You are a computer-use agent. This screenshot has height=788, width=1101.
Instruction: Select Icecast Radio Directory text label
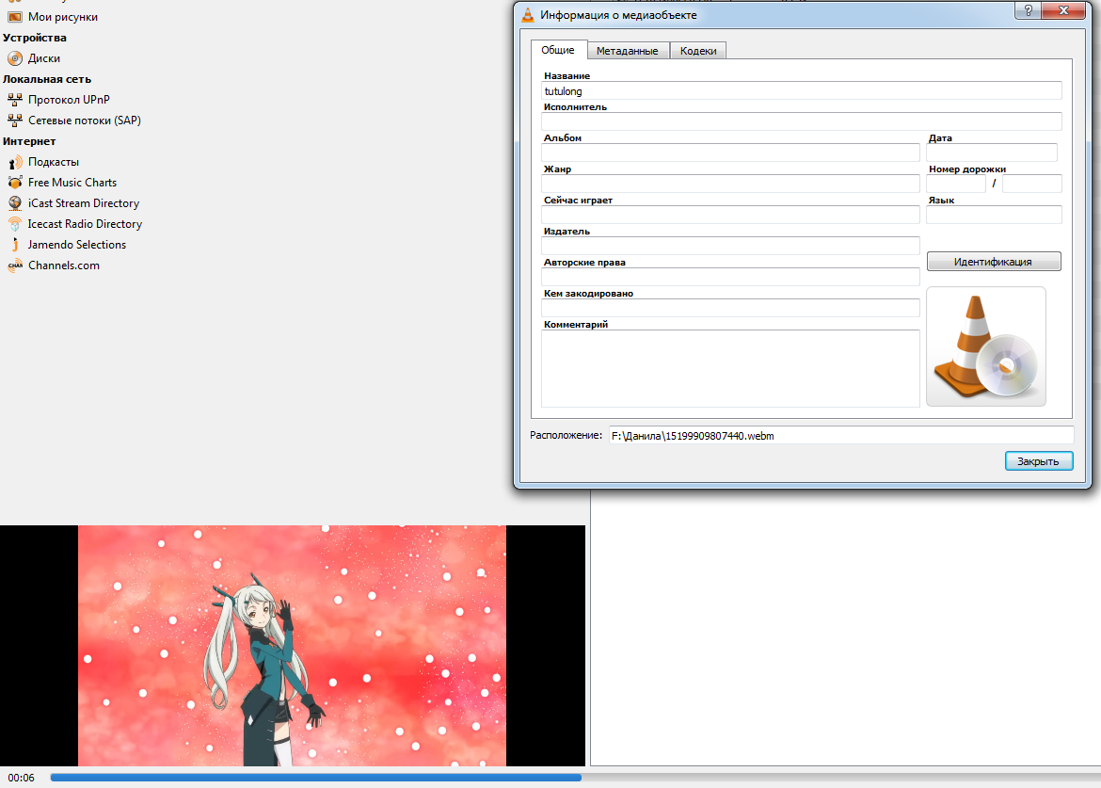coord(85,224)
